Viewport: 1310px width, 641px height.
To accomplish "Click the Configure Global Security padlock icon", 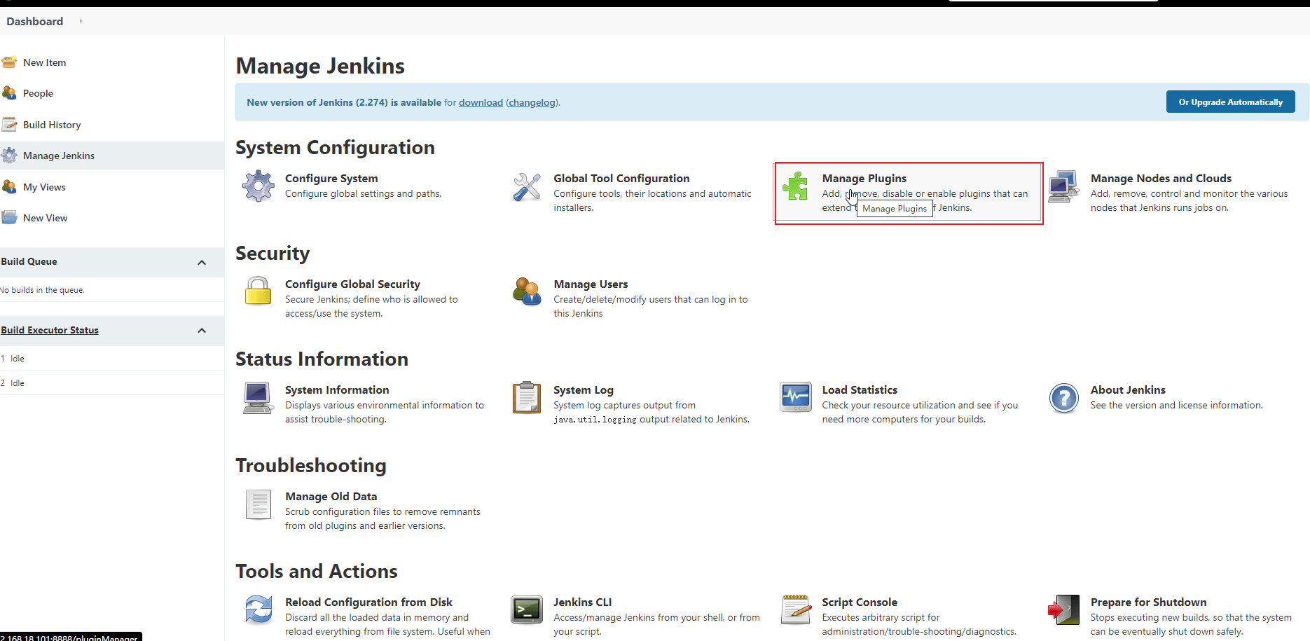I will (258, 291).
